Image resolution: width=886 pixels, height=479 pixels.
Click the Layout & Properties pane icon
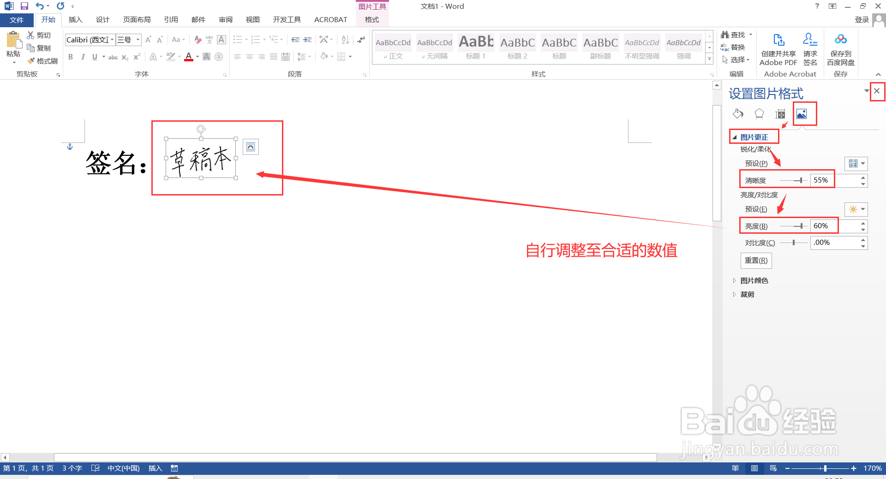780,114
